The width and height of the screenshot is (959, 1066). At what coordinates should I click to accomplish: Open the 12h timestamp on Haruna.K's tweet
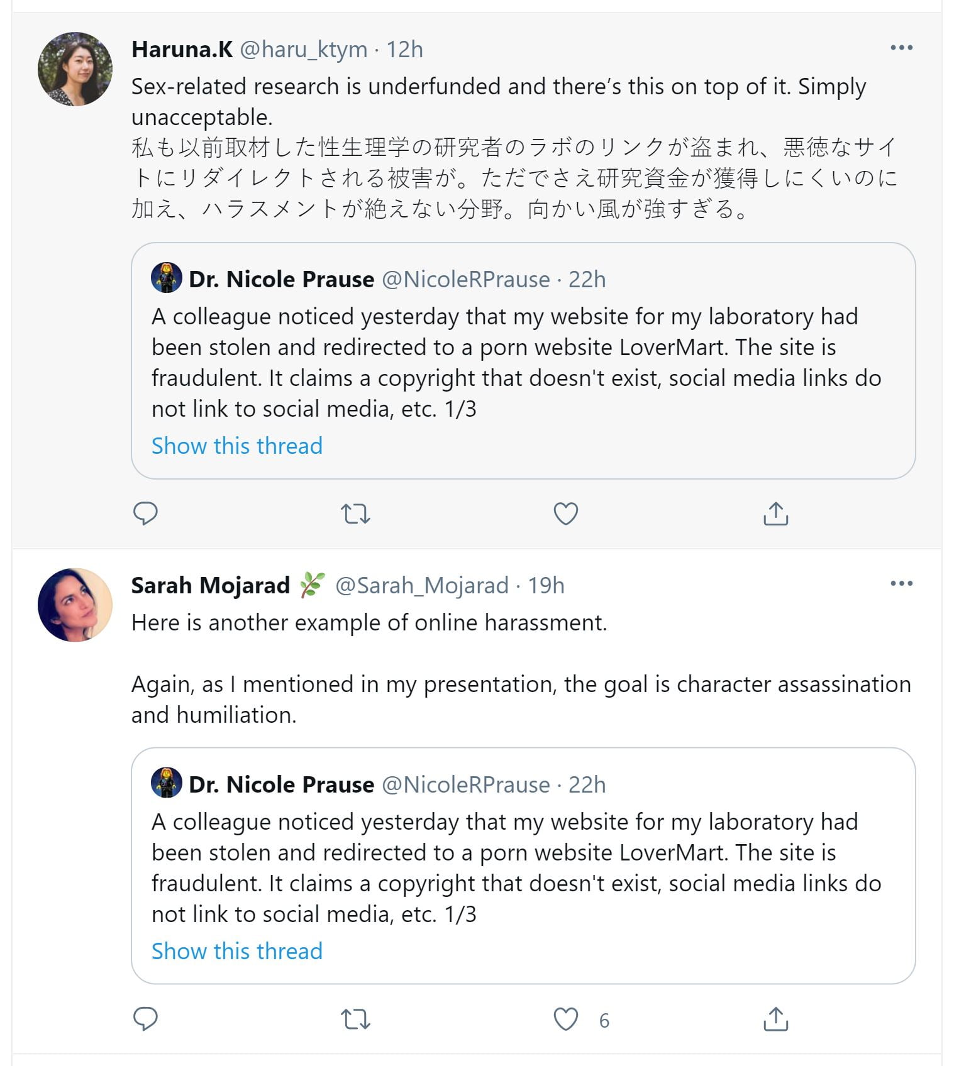(404, 50)
